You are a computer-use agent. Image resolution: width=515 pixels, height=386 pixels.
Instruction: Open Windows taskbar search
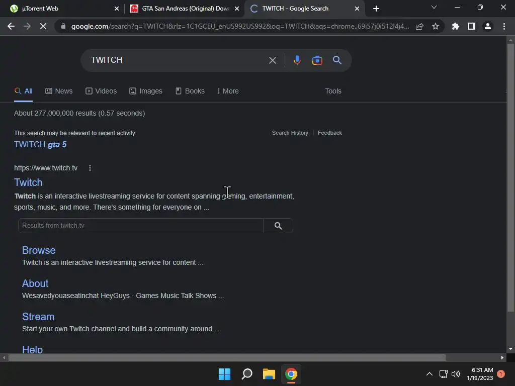click(x=246, y=374)
